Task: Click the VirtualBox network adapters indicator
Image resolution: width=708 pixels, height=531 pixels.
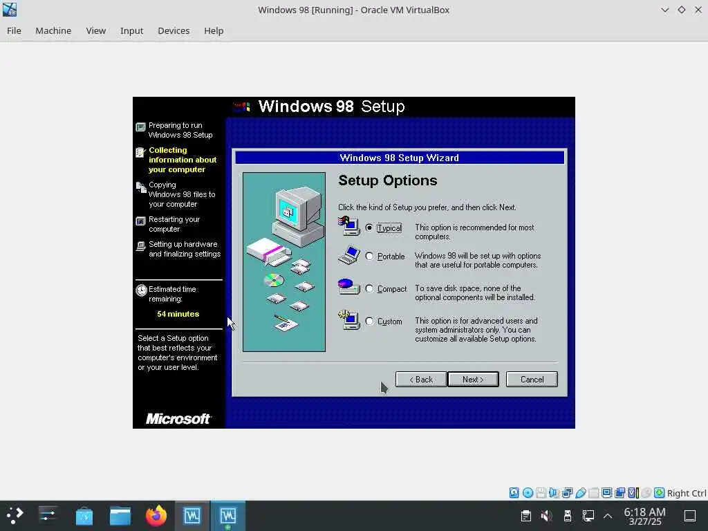Action: (567, 492)
